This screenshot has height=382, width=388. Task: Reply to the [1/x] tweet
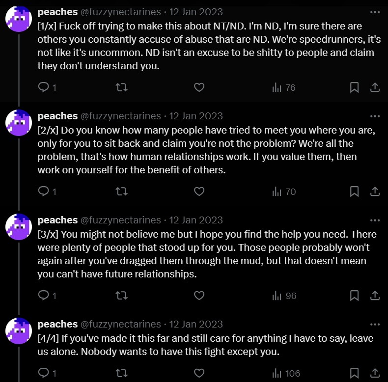pyautogui.click(x=44, y=87)
